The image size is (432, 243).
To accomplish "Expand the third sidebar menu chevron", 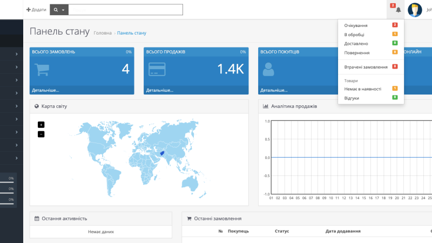I will click(x=17, y=80).
